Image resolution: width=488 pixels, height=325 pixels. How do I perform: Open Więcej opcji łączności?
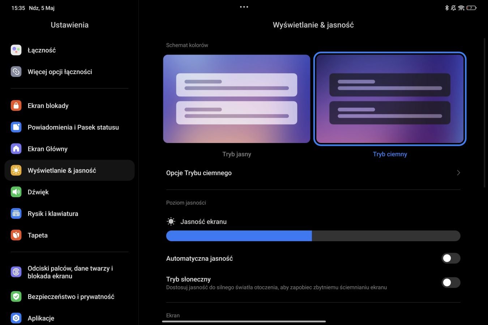tap(69, 72)
